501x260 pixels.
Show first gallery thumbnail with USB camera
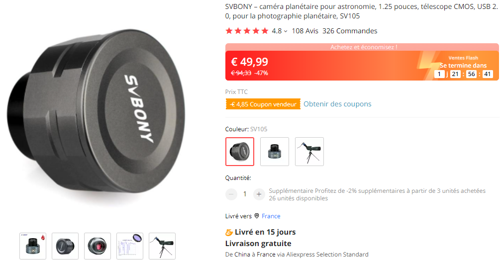(x=33, y=246)
